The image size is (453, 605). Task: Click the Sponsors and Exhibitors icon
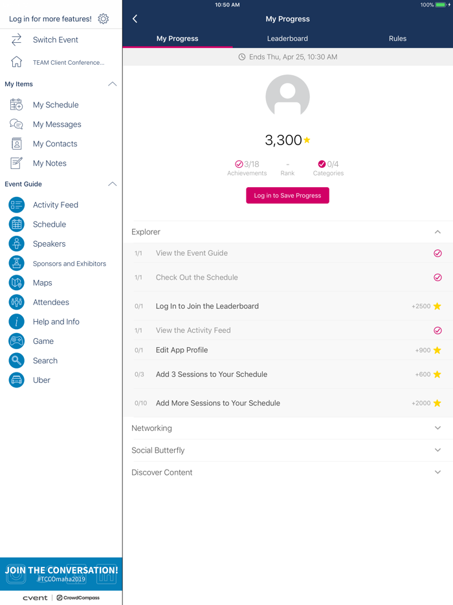(17, 263)
